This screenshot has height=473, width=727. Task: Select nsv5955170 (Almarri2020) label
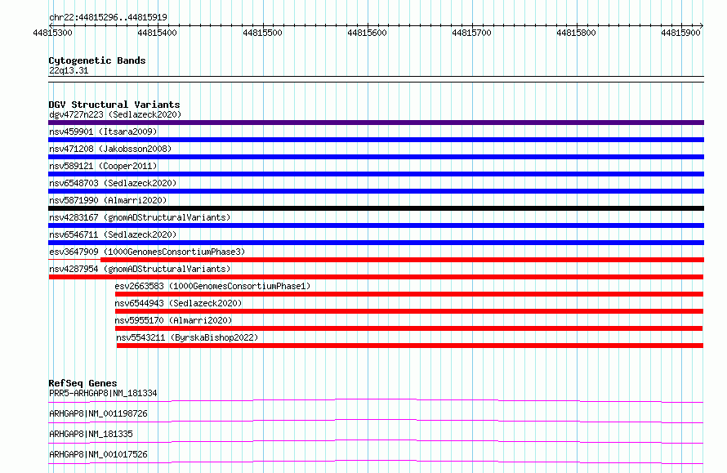tap(173, 320)
